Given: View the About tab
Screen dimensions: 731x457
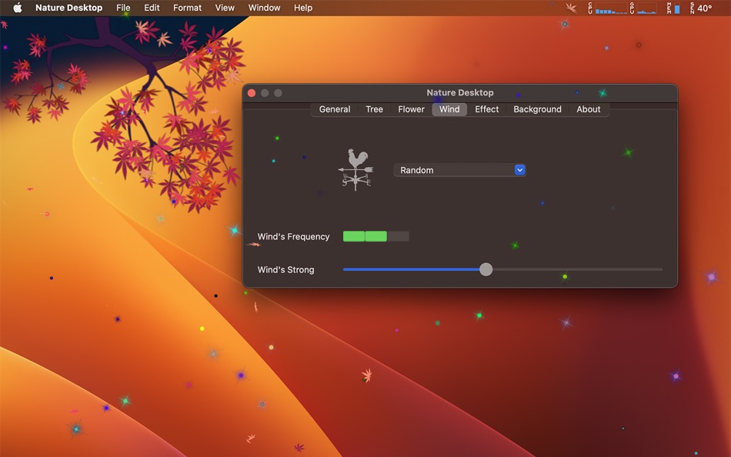Looking at the screenshot, I should [588, 109].
